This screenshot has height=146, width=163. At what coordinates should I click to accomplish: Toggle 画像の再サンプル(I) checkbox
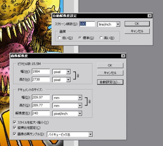[x=15, y=134]
